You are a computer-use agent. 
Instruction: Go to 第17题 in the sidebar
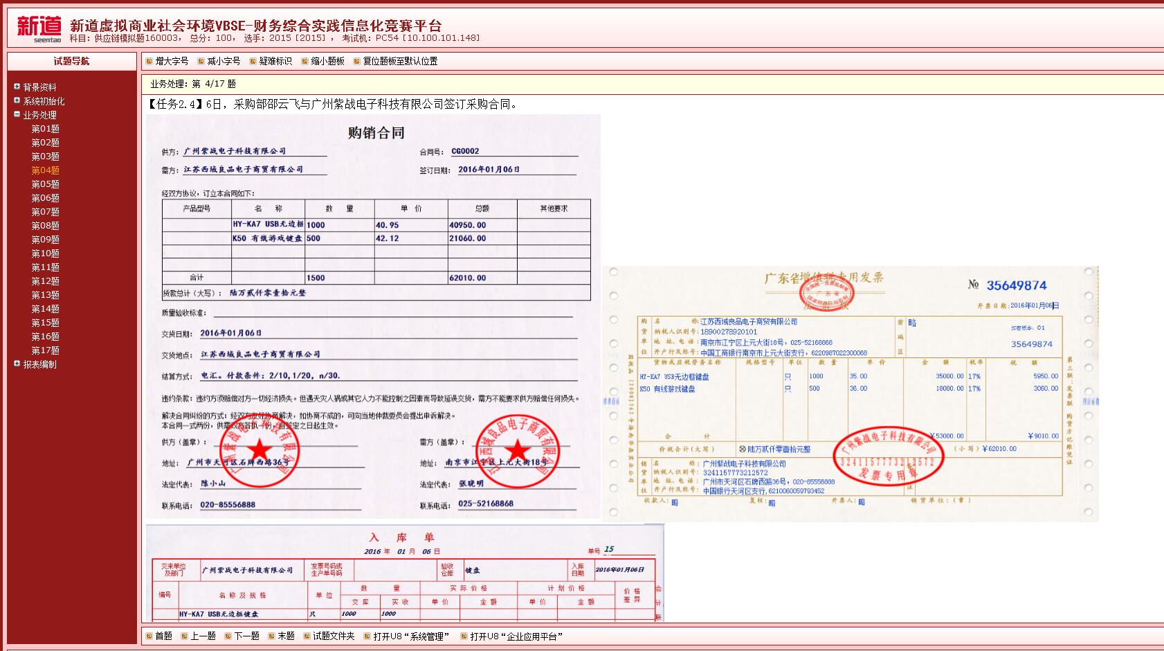(45, 350)
